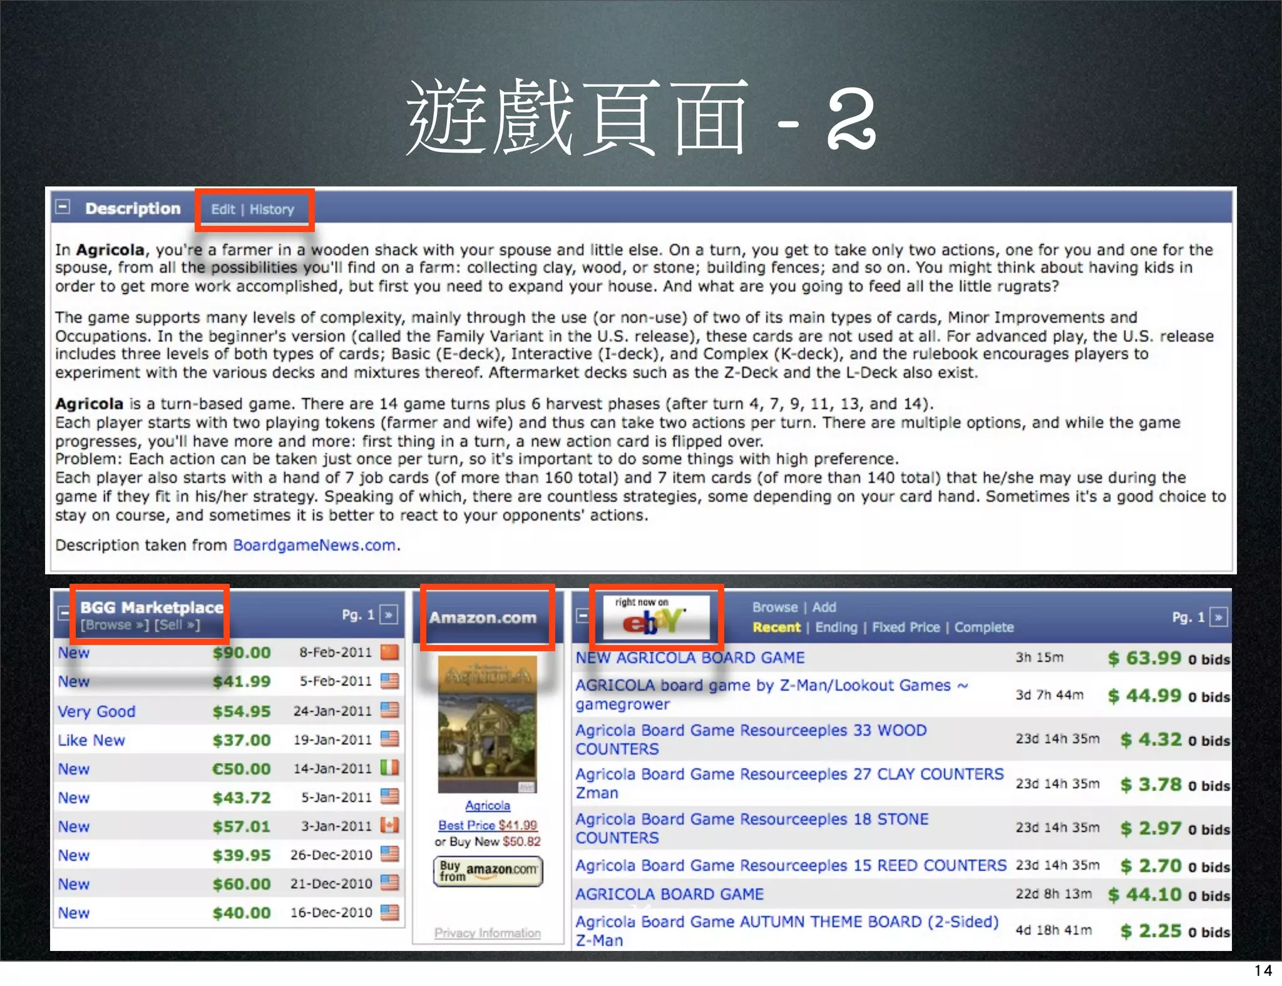The width and height of the screenshot is (1282, 986).
Task: Select the Complete eBay listings tab
Action: tap(983, 628)
